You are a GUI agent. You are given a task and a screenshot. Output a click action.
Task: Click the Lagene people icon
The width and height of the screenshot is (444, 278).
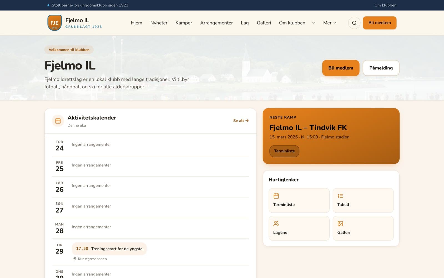pos(276,224)
